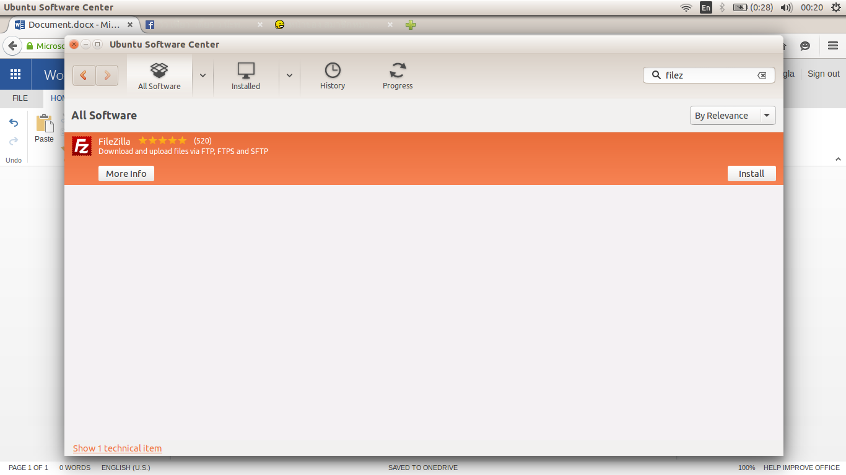Close the Ubuntu Software Center window
Image resolution: width=846 pixels, height=475 pixels.
point(74,44)
